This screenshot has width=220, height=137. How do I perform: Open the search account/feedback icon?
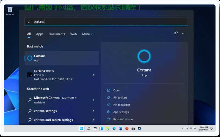point(176,33)
